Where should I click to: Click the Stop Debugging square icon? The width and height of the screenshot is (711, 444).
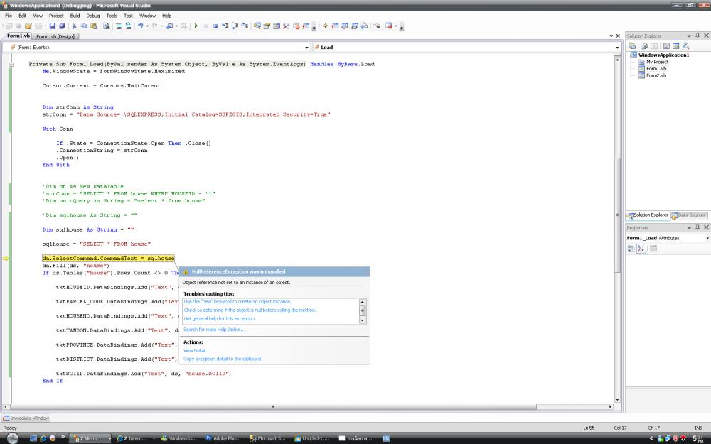coord(215,26)
